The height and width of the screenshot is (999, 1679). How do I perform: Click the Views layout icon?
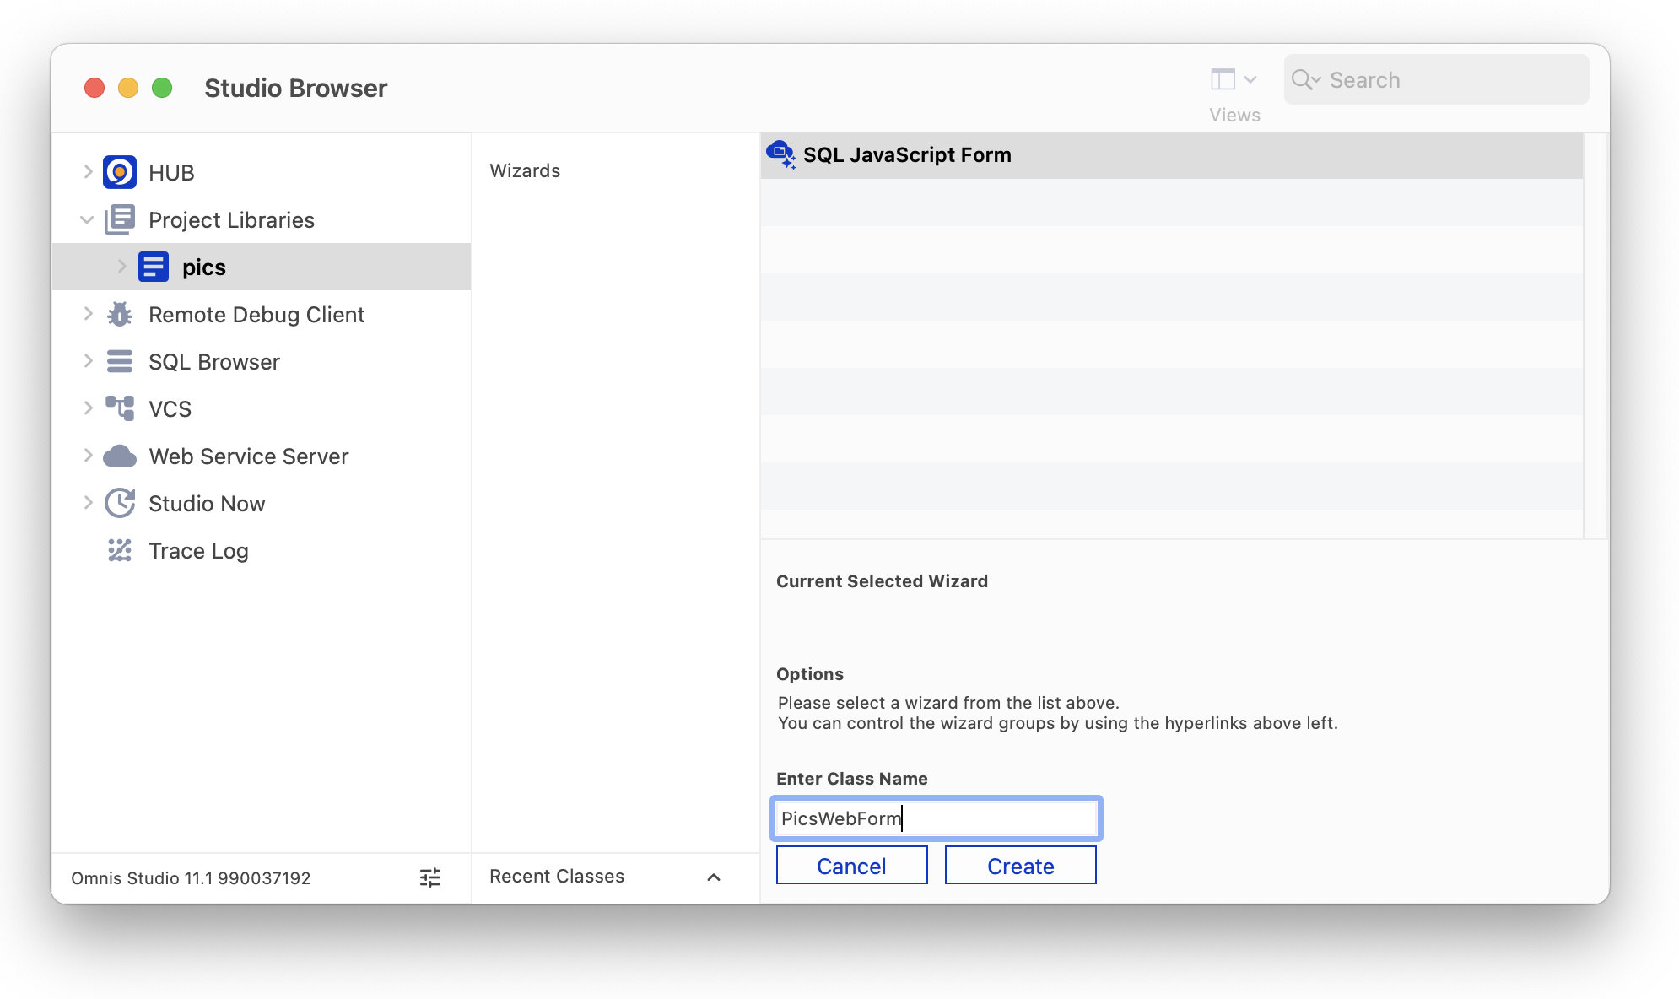[1223, 79]
